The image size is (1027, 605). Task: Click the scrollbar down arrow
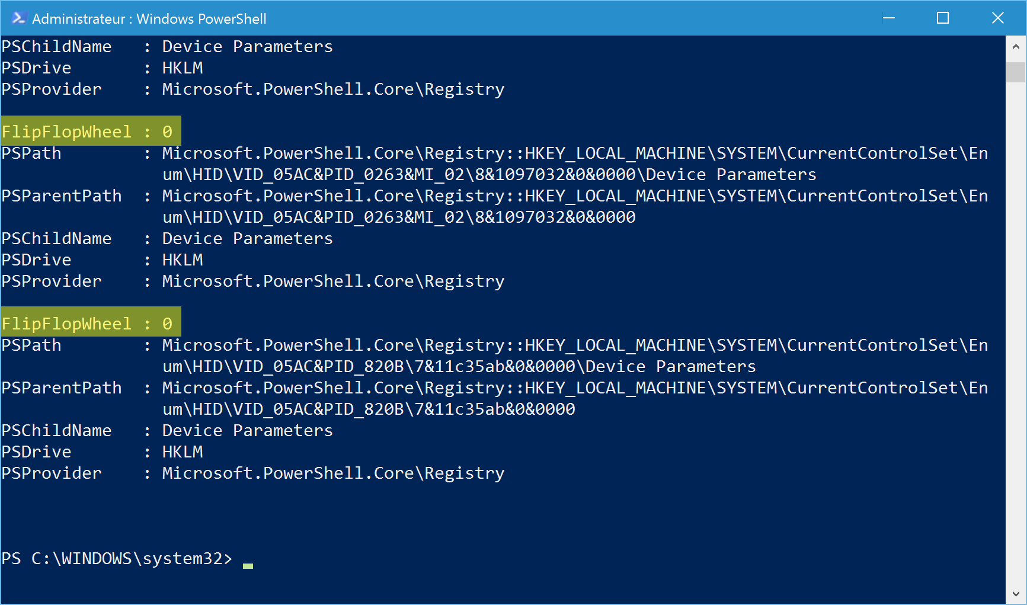(x=1016, y=594)
